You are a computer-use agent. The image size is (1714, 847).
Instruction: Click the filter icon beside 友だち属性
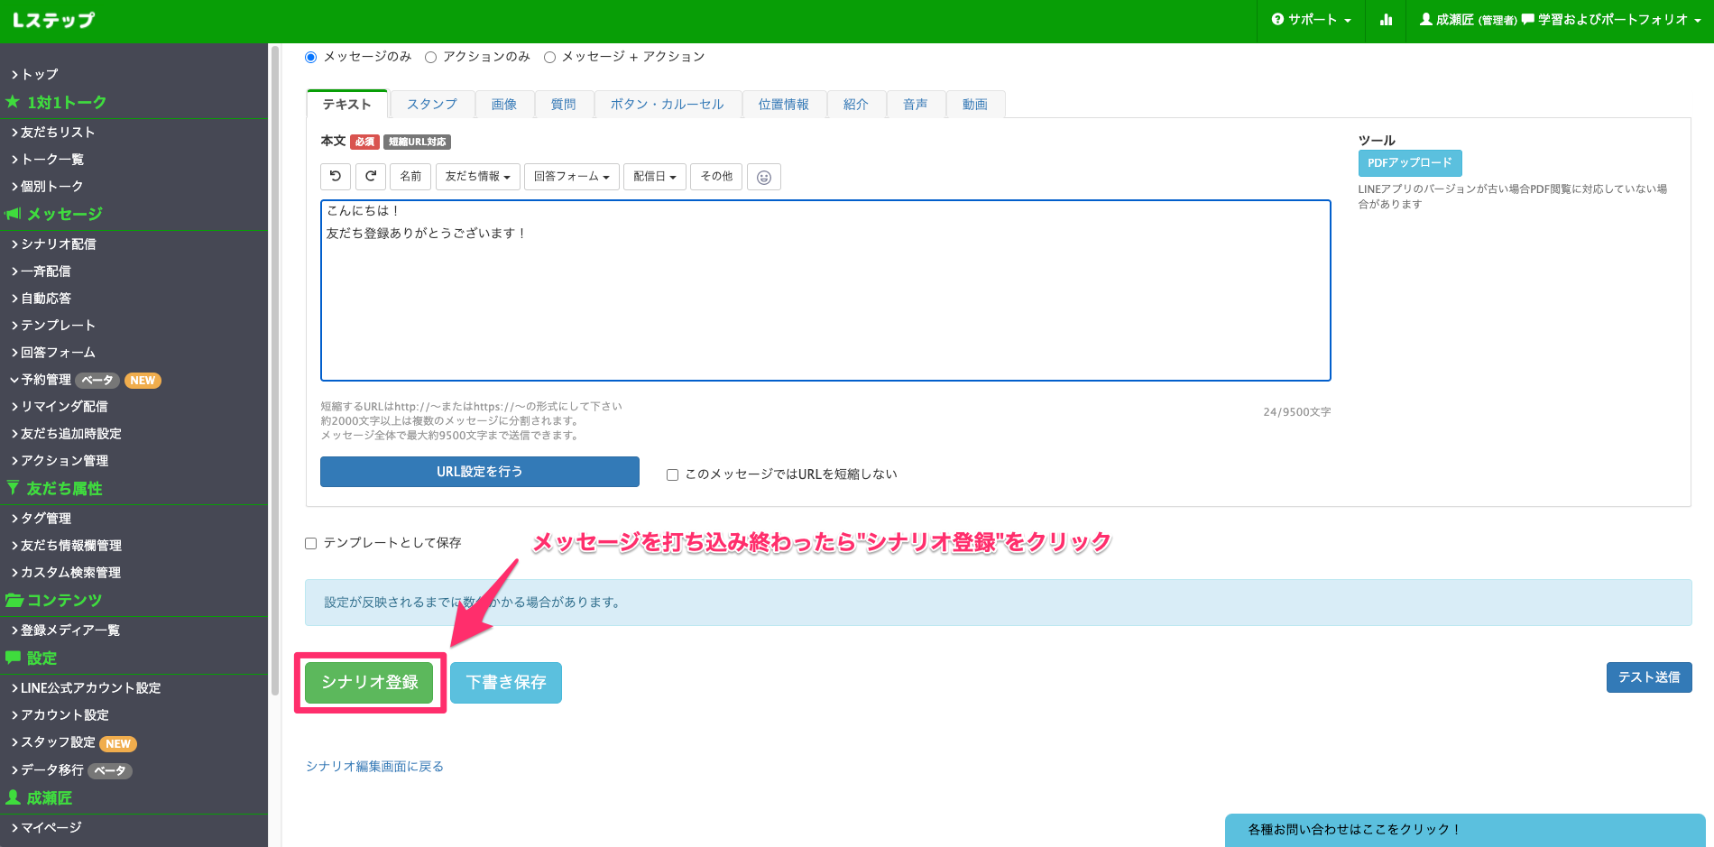click(x=12, y=488)
